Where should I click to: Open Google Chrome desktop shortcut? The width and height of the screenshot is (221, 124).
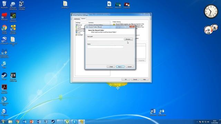tap(4, 29)
